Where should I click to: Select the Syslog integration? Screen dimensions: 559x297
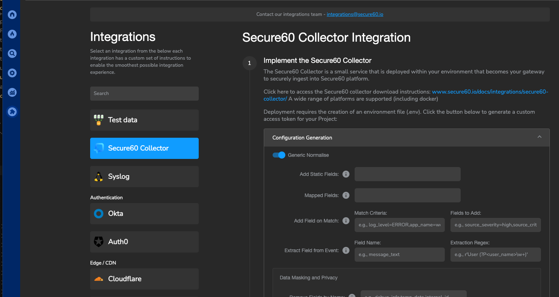click(144, 177)
